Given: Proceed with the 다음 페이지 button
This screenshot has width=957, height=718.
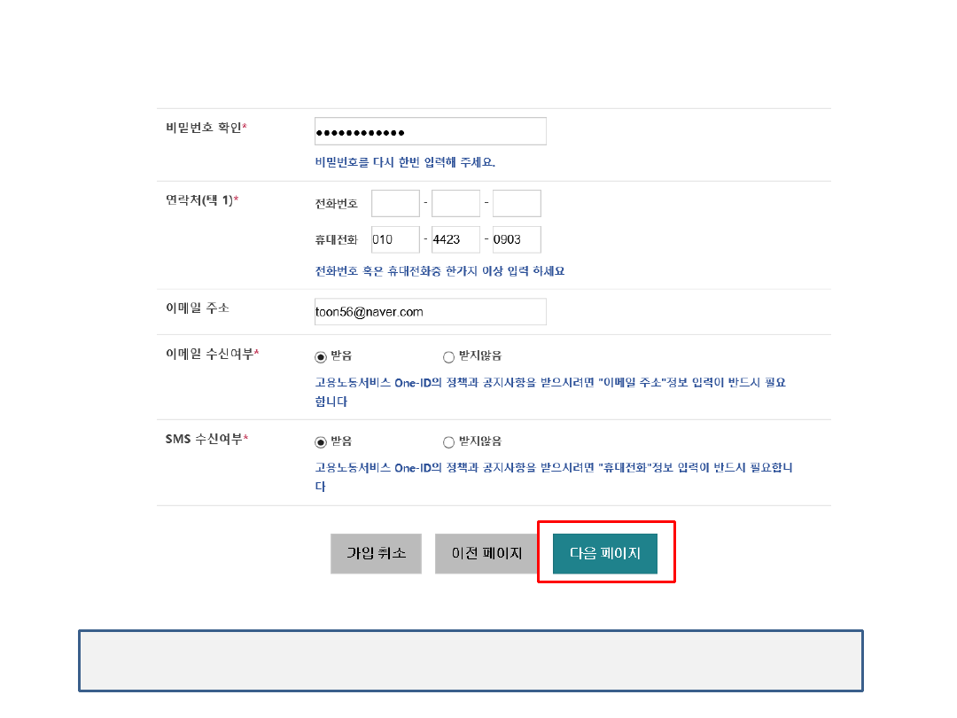Looking at the screenshot, I should click(605, 553).
